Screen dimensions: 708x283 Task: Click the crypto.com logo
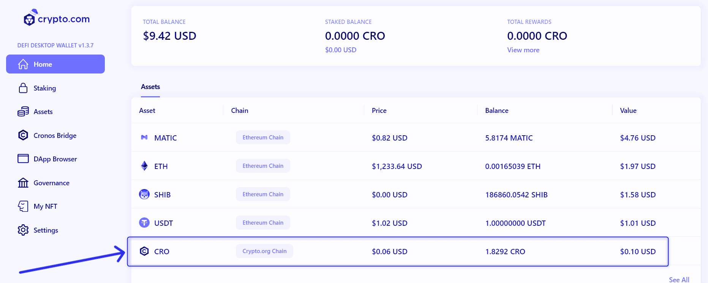point(57,19)
